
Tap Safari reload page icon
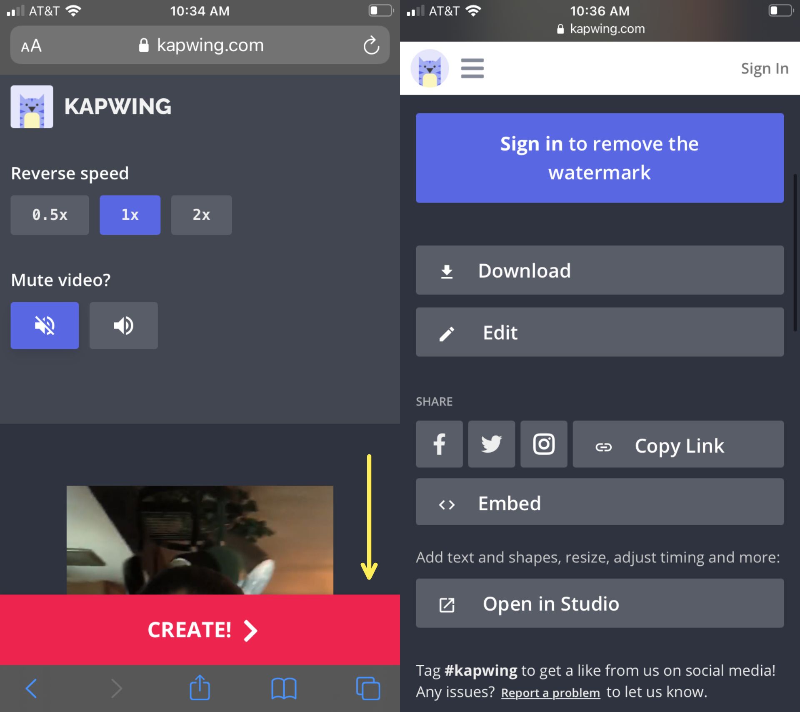pos(371,45)
